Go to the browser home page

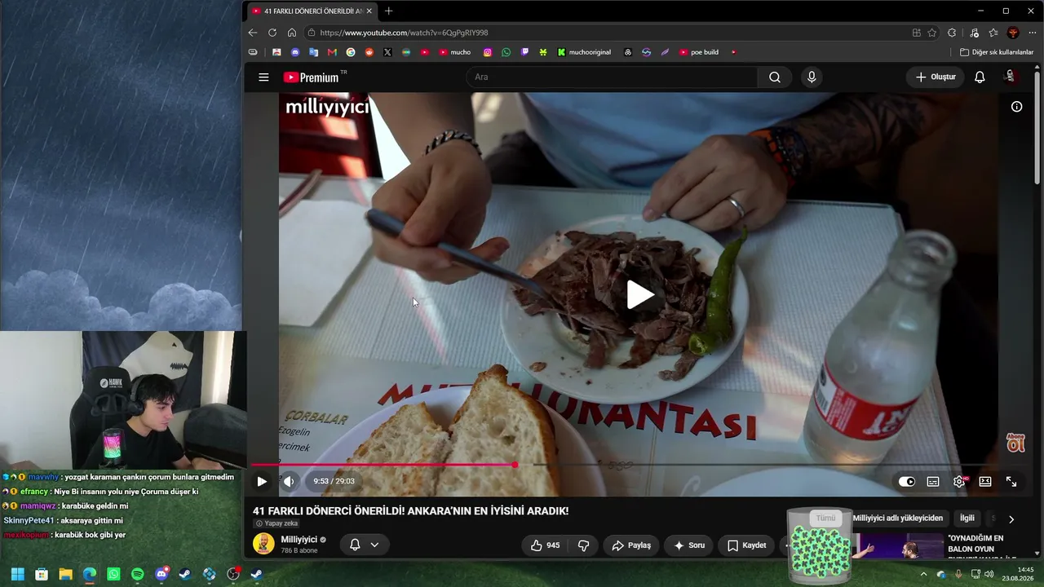(292, 33)
